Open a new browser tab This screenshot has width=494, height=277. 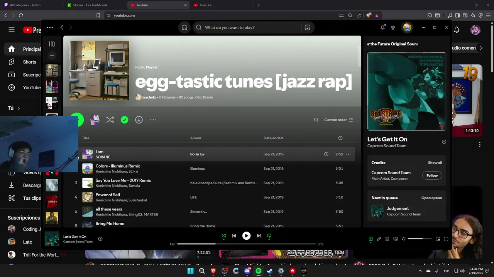tap(258, 5)
